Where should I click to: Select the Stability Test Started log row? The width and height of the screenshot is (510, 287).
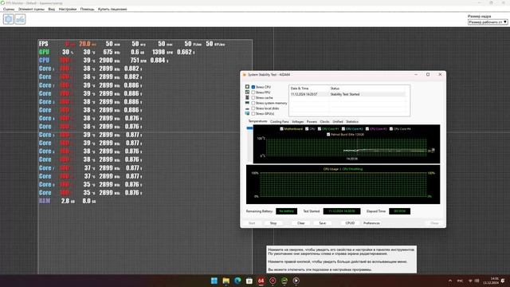[x=347, y=94]
